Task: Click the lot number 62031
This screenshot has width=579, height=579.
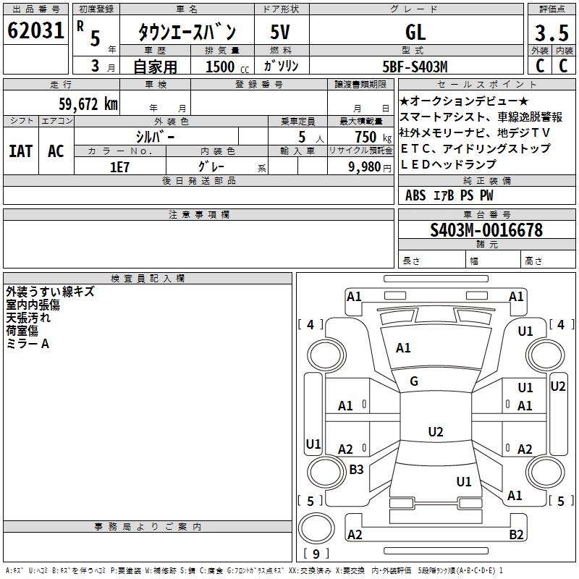Action: coord(35,31)
